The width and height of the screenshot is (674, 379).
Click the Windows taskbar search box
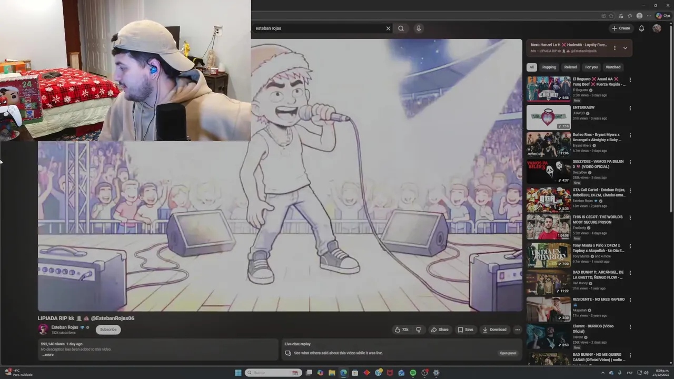pos(274,373)
